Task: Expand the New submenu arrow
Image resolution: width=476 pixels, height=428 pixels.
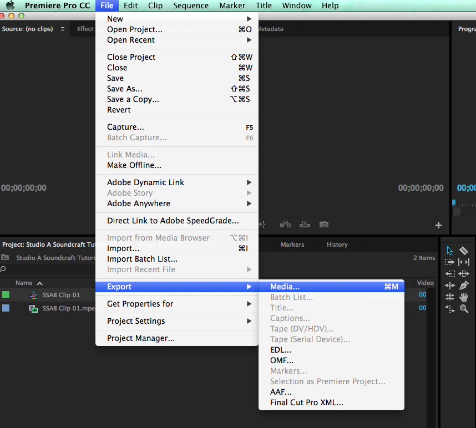Action: pos(249,19)
